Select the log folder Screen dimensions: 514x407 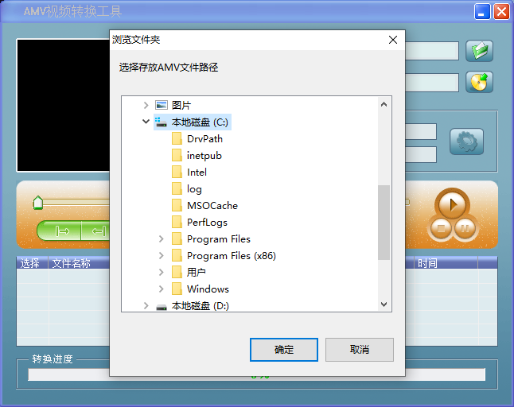click(x=187, y=189)
